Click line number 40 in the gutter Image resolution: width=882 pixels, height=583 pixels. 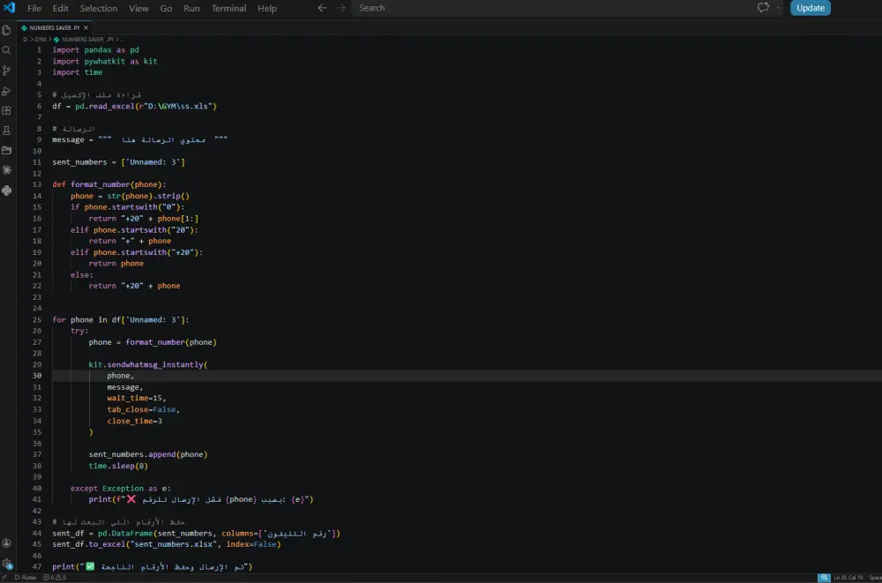point(37,489)
